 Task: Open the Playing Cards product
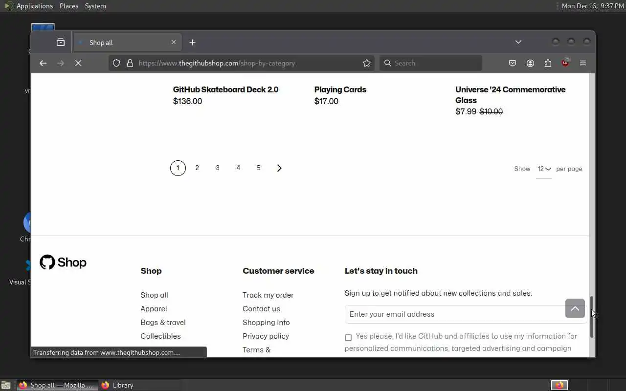340,89
